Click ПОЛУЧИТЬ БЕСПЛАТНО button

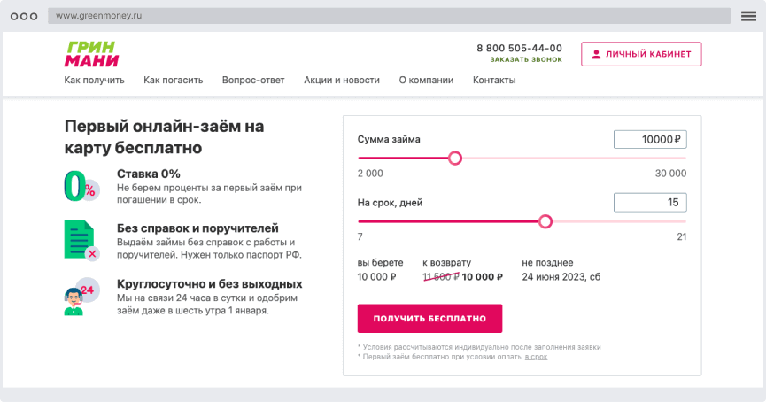click(x=429, y=319)
